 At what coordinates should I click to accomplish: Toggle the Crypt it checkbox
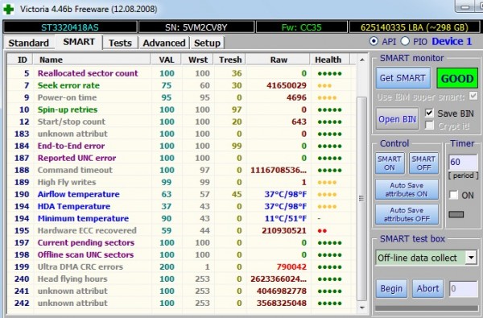(429, 126)
